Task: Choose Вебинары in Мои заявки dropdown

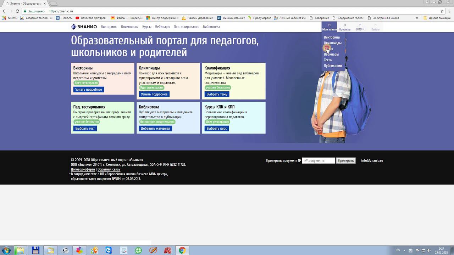Action: [331, 54]
